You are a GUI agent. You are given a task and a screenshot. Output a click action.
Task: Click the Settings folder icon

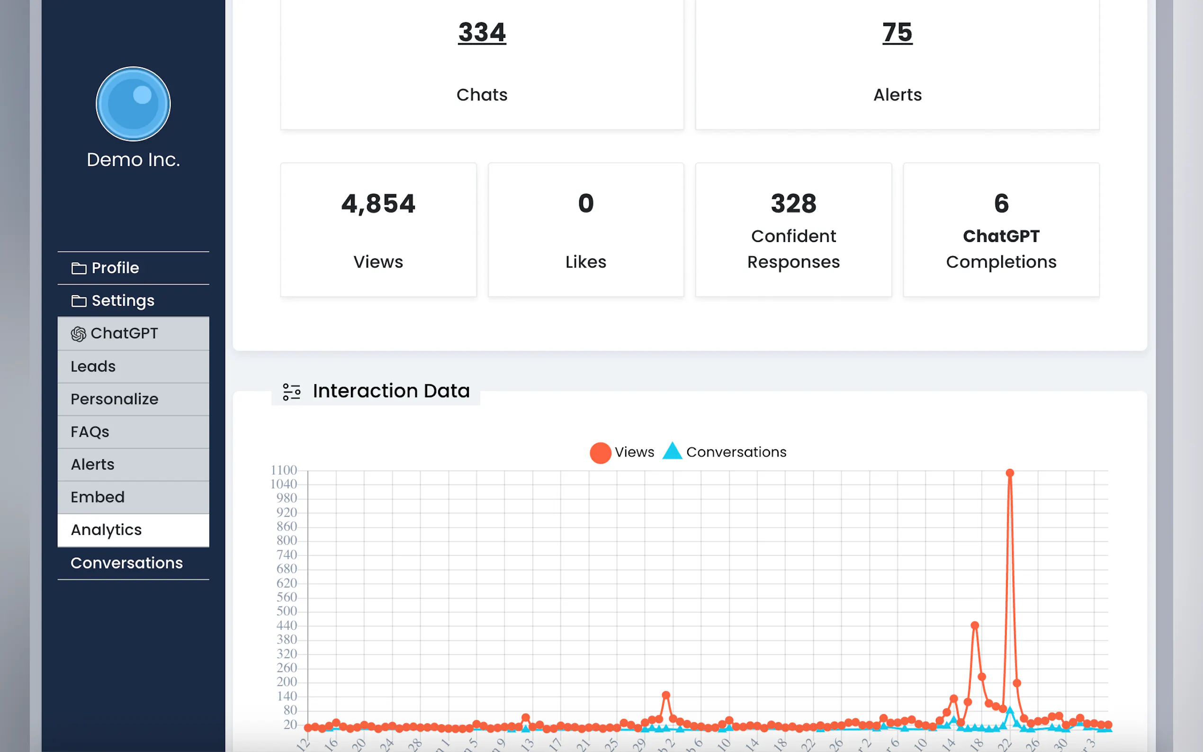click(x=79, y=301)
